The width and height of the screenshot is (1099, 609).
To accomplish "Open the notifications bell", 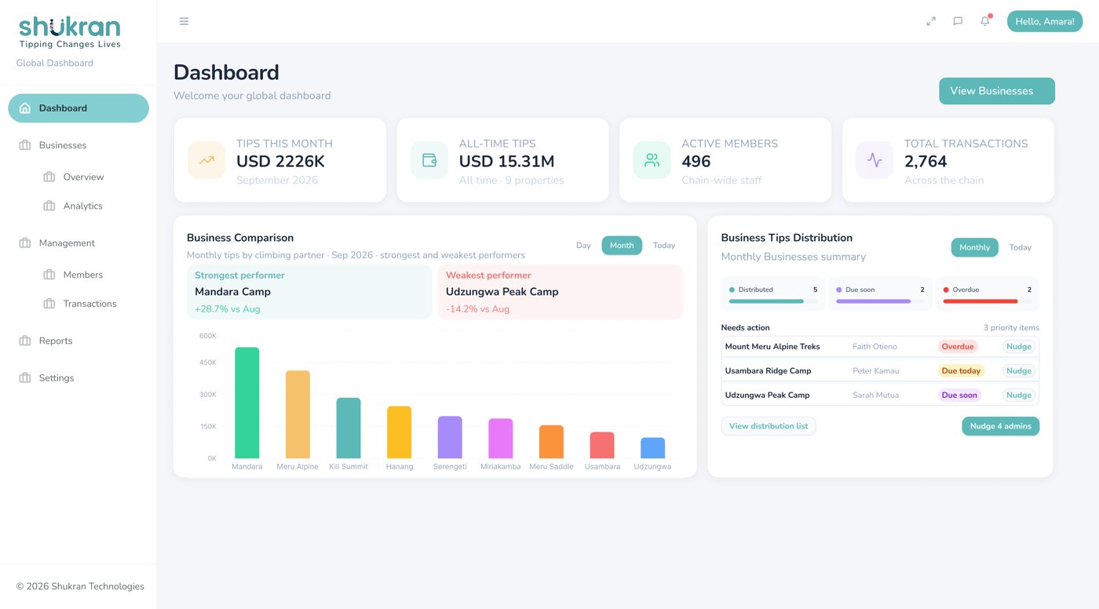I will (x=985, y=21).
